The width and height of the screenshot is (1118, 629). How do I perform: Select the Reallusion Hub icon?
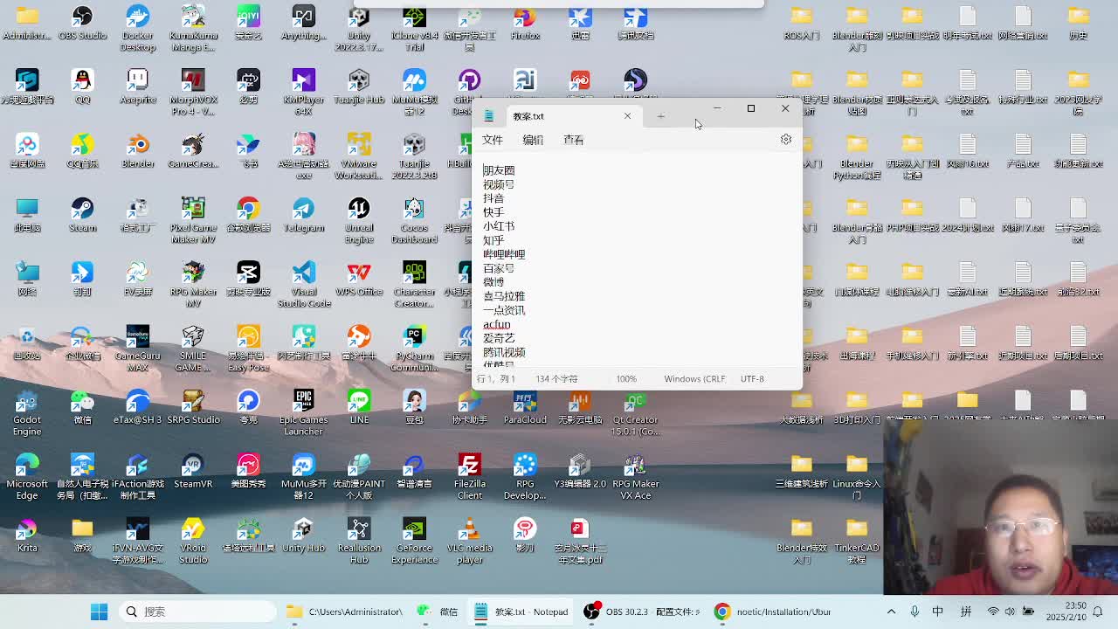point(359,539)
